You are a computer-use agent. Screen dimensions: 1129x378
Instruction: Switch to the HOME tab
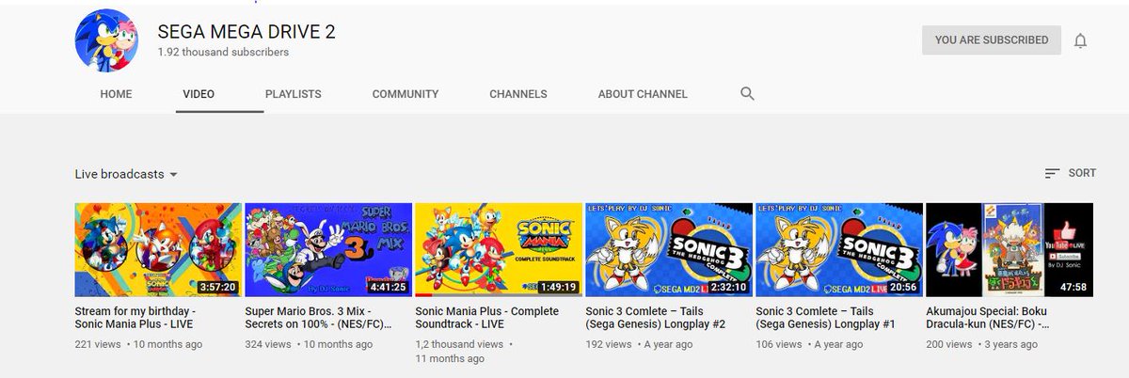coord(117,94)
